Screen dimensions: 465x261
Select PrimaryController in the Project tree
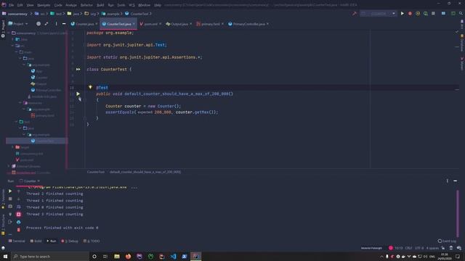(48, 90)
